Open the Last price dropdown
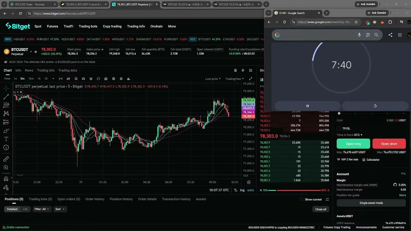This screenshot has height=231, width=411. [x=213, y=79]
